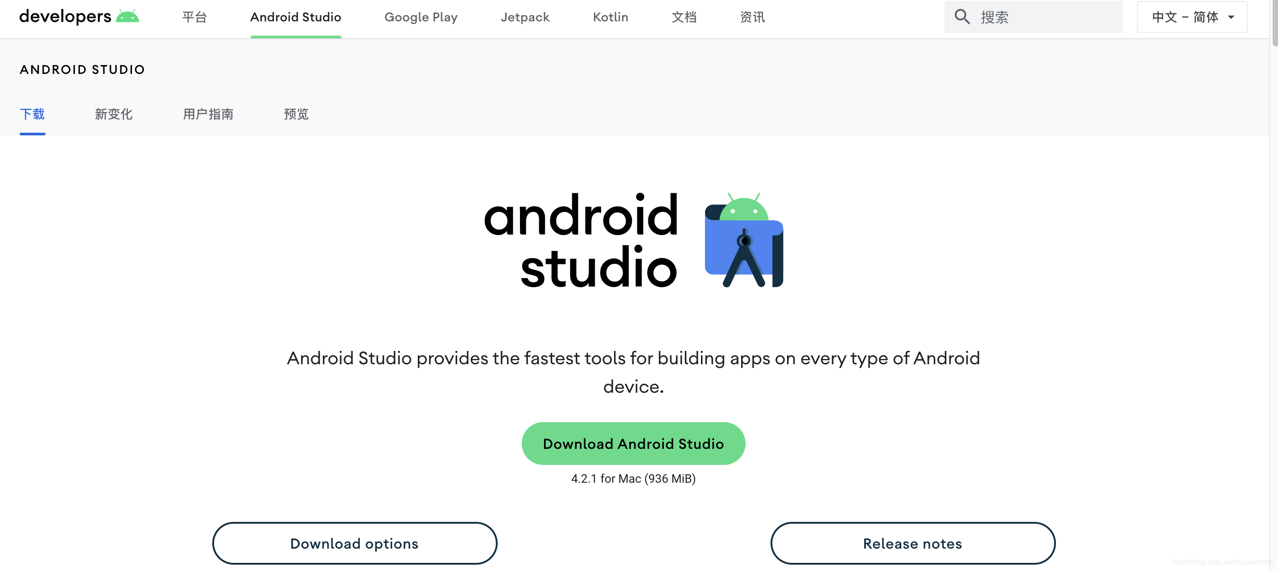Click the search magnifier icon
1278x570 pixels.
(961, 17)
